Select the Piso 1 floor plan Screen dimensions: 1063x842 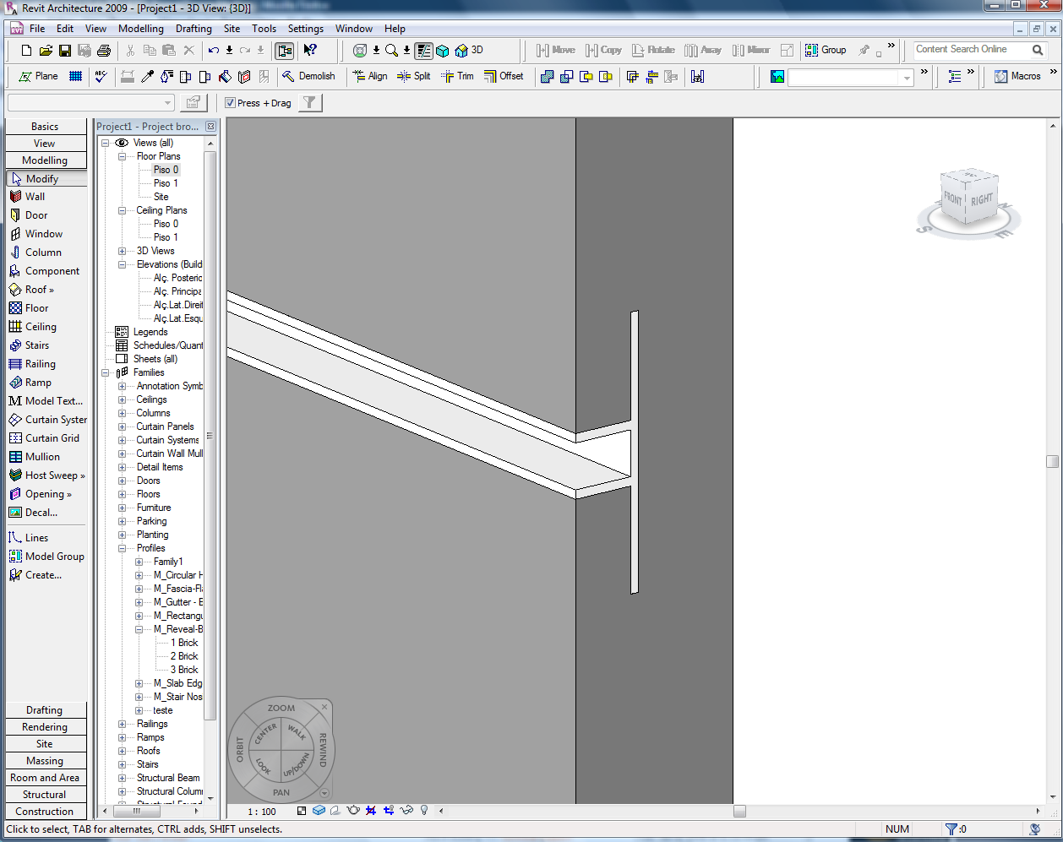pyautogui.click(x=166, y=183)
